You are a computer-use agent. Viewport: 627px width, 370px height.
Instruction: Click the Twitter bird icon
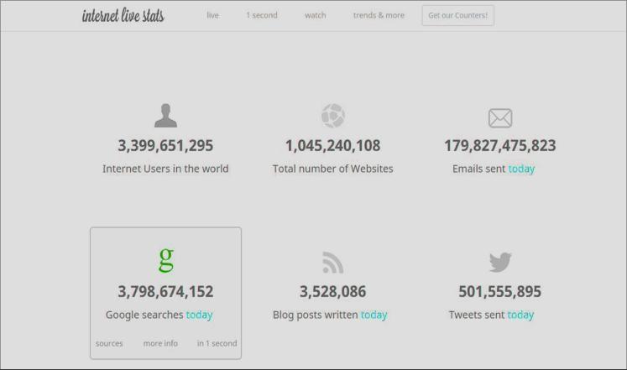499,262
